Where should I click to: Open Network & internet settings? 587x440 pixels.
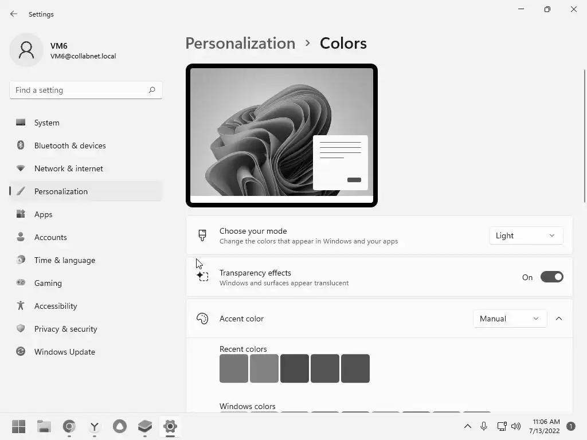coord(86,168)
